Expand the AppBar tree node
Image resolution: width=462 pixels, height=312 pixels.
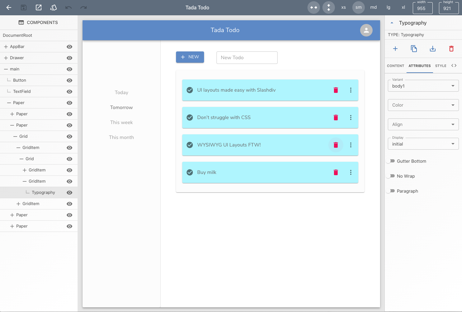coord(6,47)
